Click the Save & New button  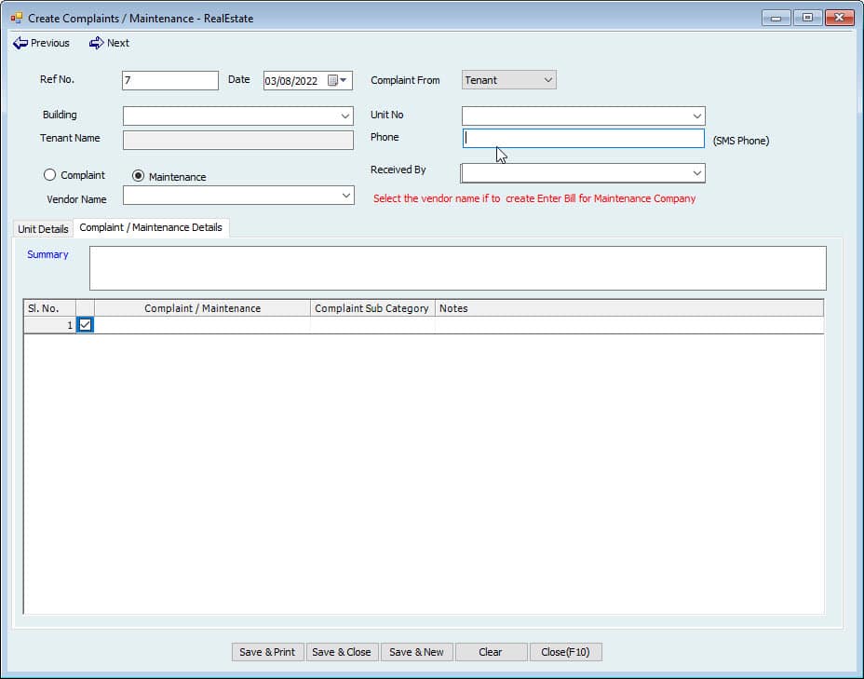[x=416, y=652]
